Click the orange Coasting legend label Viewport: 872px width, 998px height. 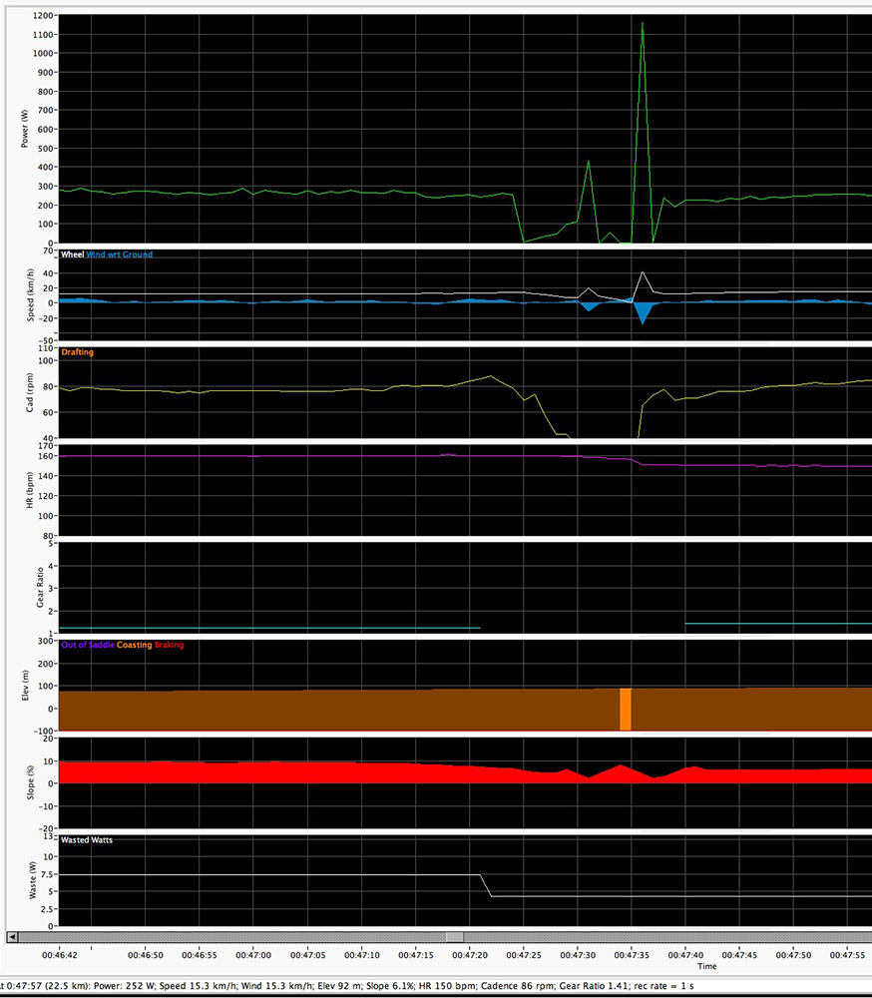(135, 646)
